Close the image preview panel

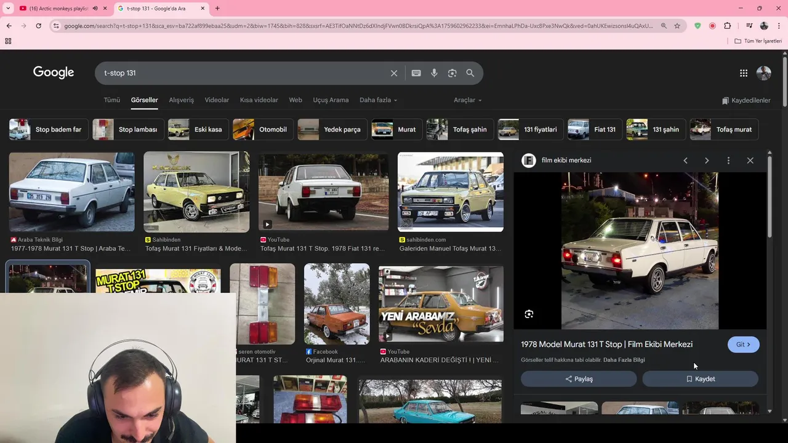pyautogui.click(x=750, y=161)
